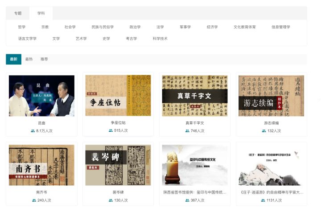Open the 考古学 category
This screenshot has width=321, height=210.
(132, 39)
